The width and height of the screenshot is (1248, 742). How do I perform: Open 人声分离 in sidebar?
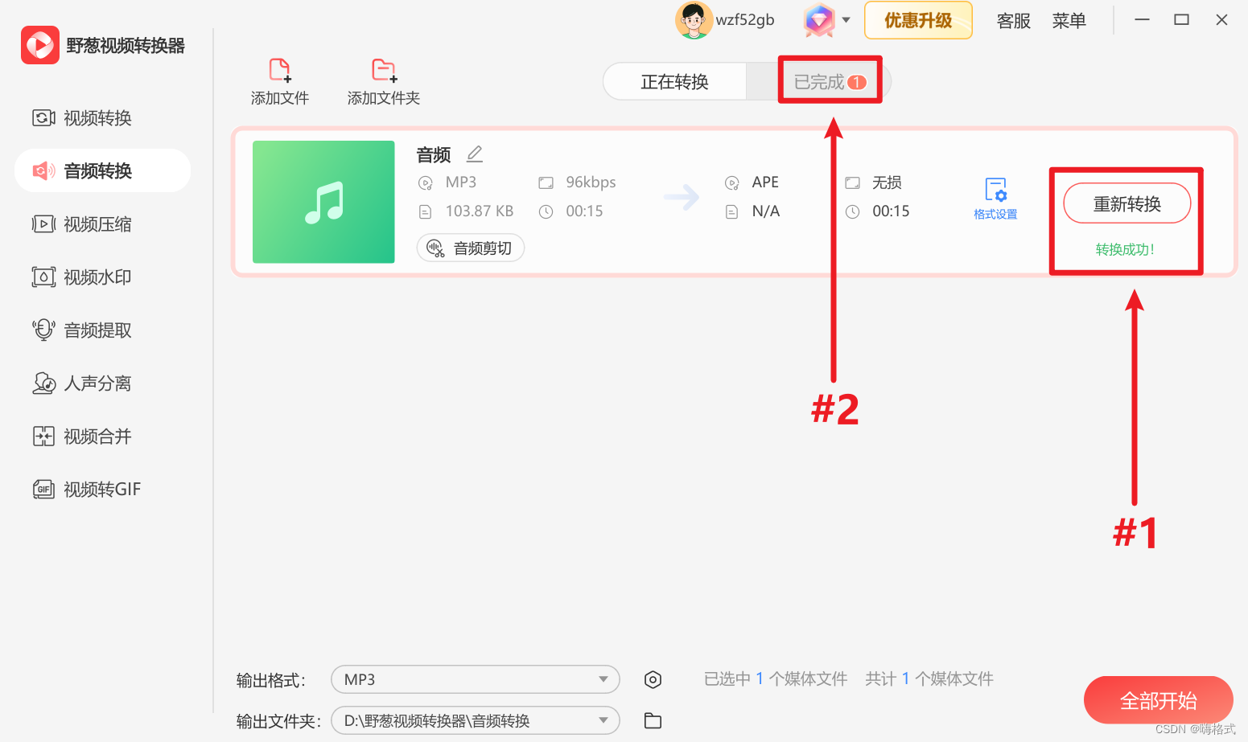point(102,383)
